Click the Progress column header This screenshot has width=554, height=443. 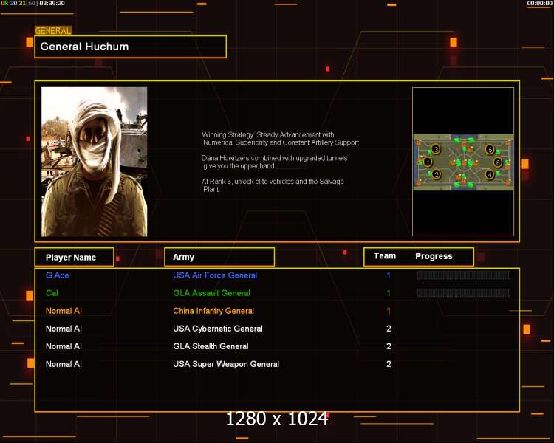click(434, 256)
